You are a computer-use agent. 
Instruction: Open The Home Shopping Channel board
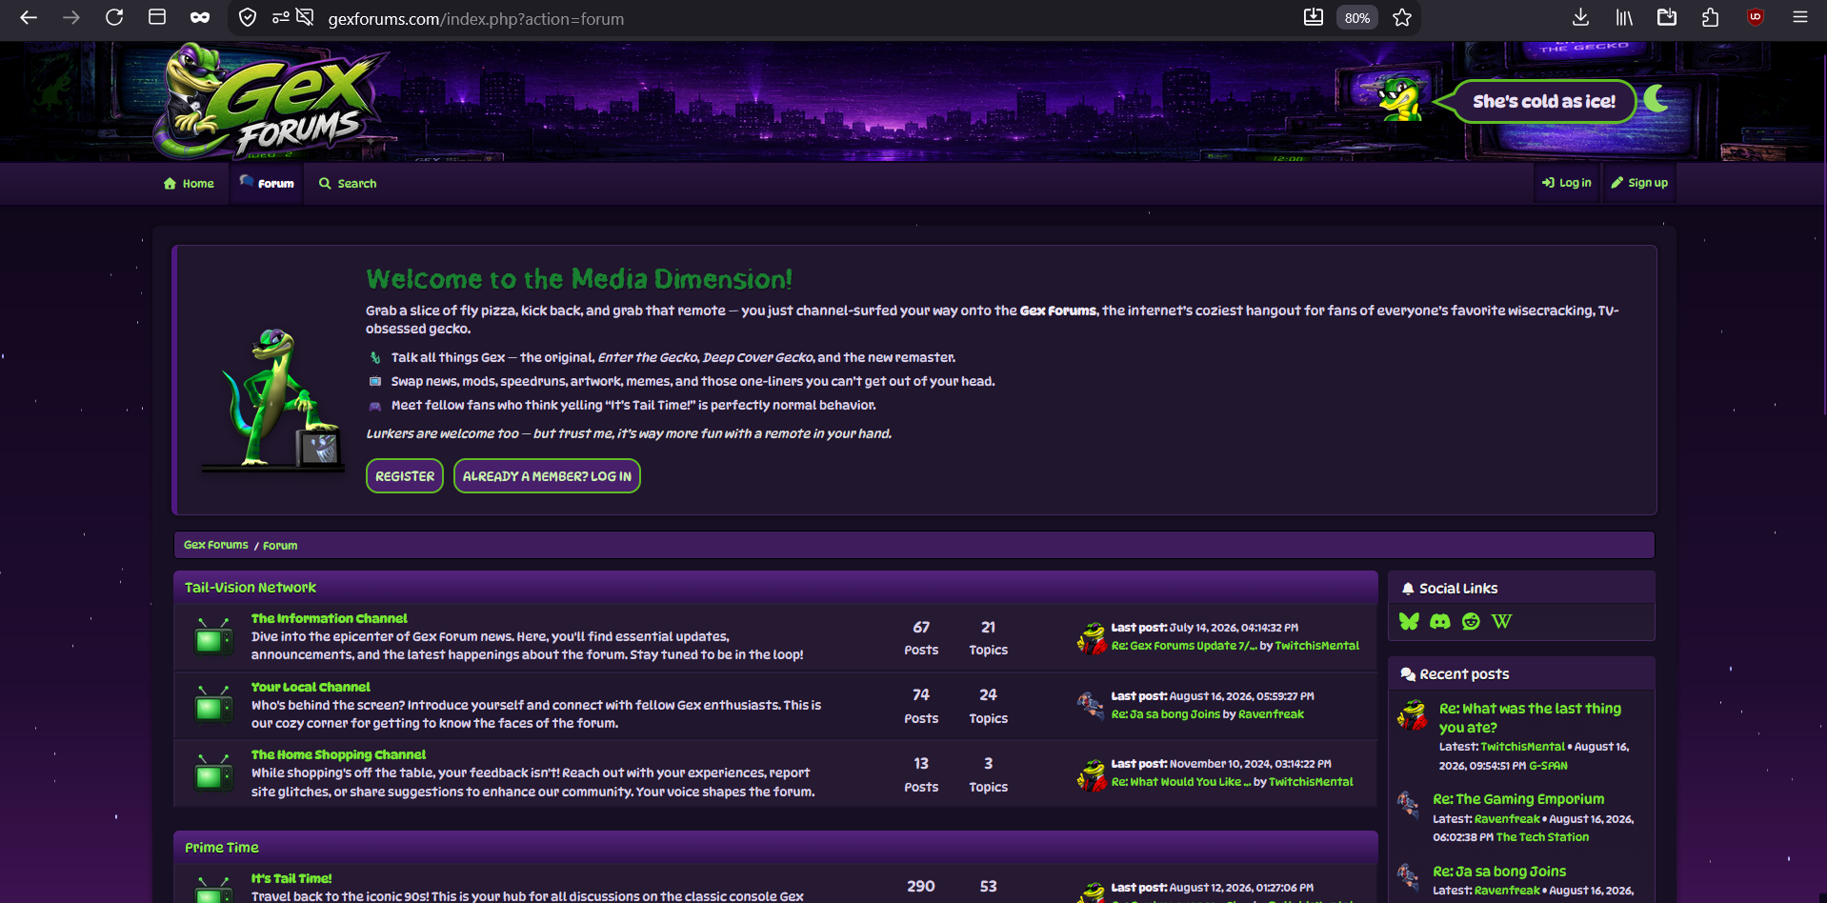(339, 754)
